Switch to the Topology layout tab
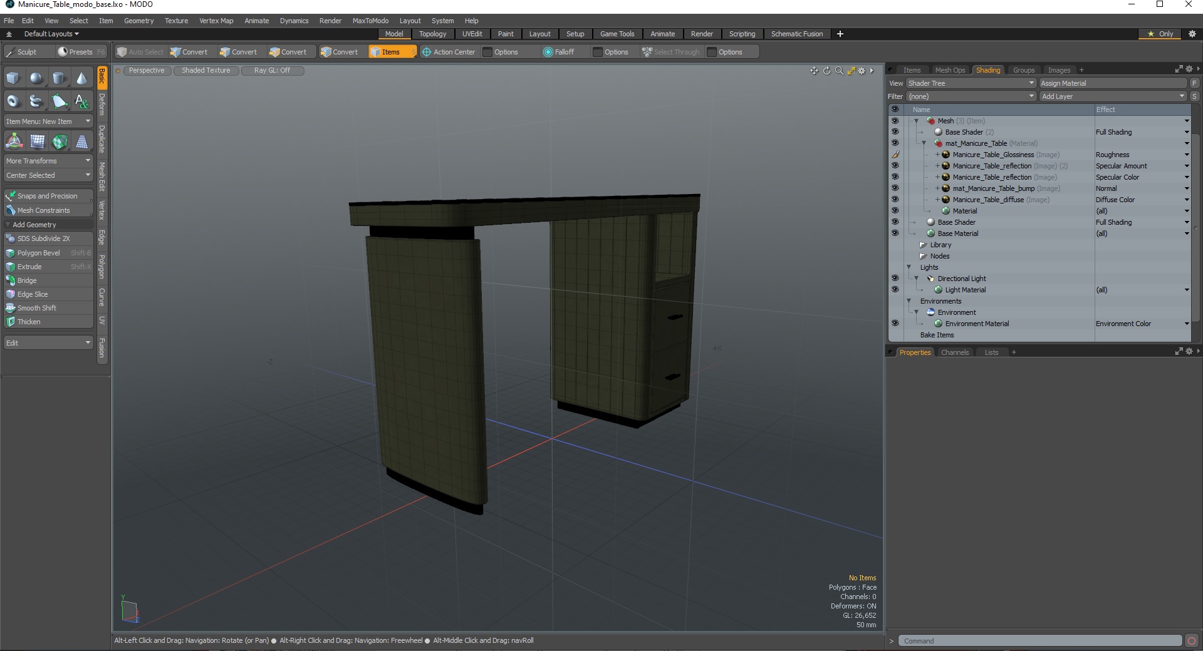Viewport: 1203px width, 651px height. pos(432,34)
